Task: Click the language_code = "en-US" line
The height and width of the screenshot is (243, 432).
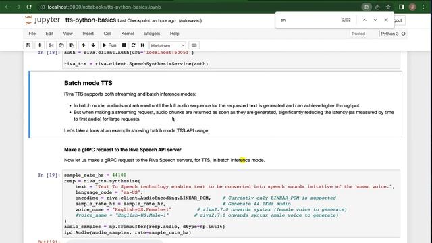Action: [109, 192]
